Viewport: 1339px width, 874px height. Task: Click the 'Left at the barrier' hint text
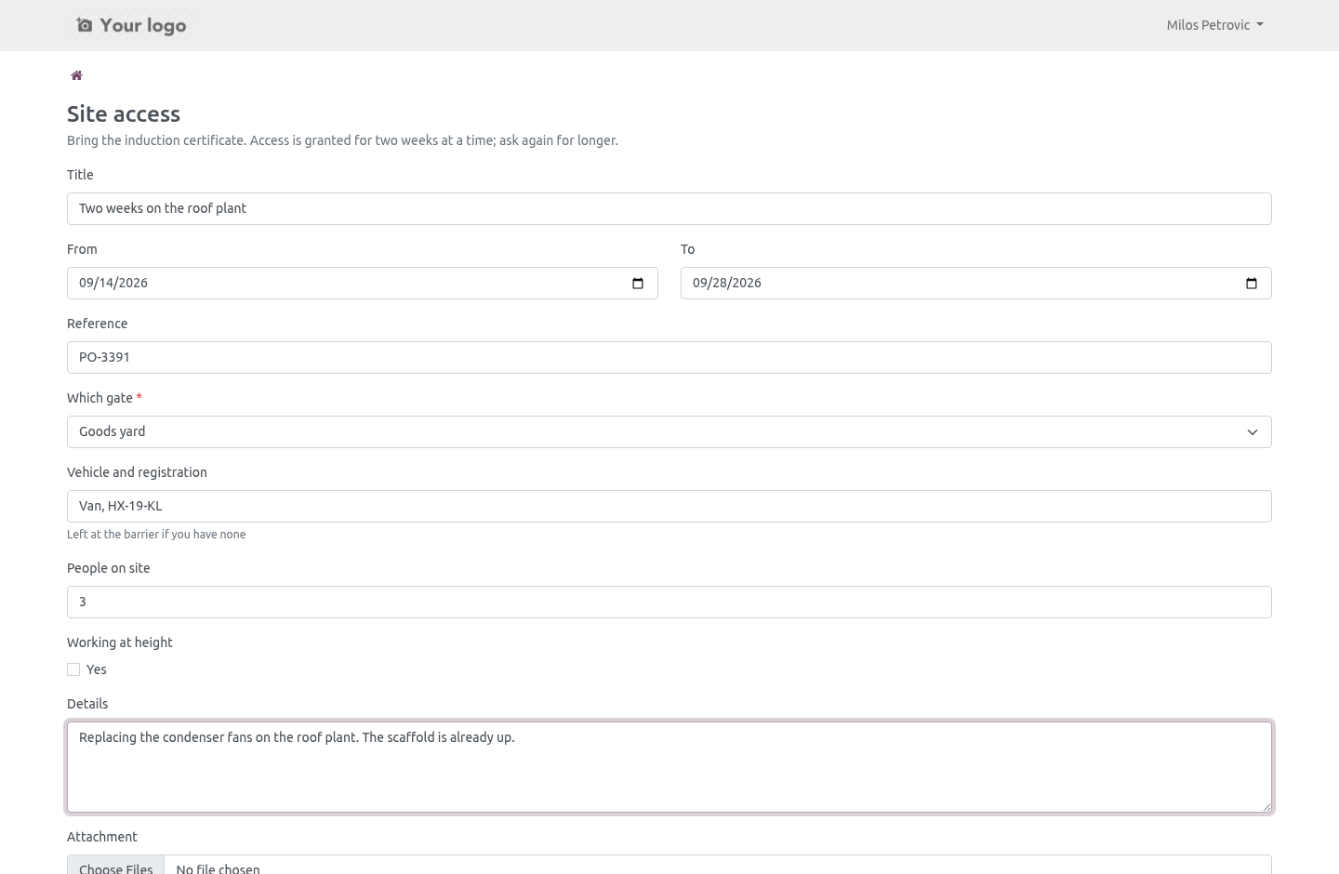click(x=156, y=535)
